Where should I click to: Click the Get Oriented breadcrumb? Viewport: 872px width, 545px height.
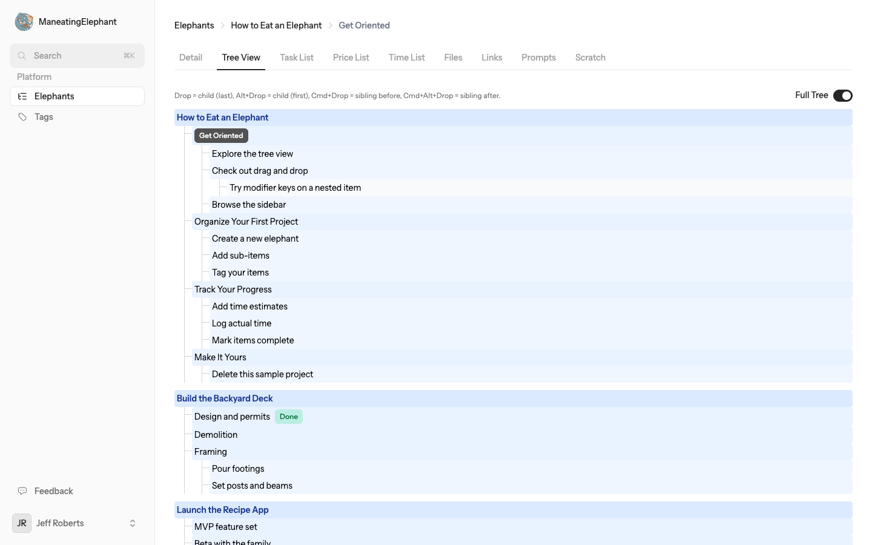[x=365, y=25]
